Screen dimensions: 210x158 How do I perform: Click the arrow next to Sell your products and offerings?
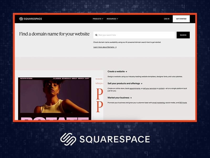[141, 83]
